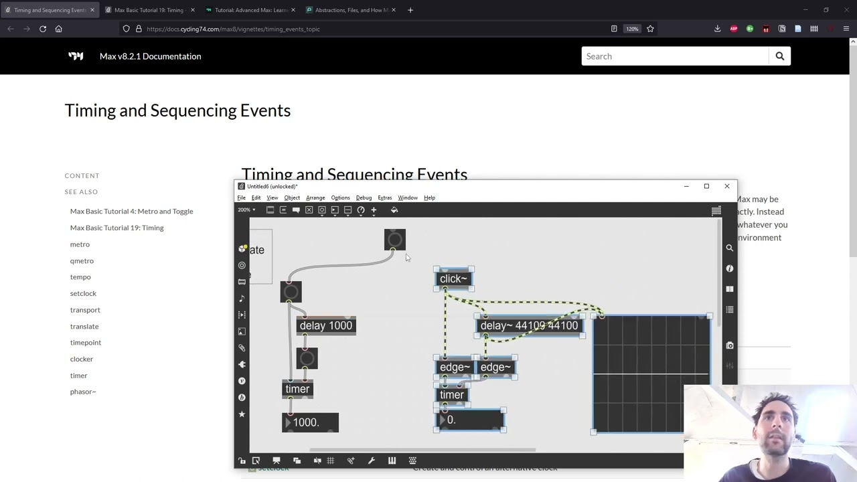
Task: Open the Debug menu in the Max window
Action: coord(364,197)
